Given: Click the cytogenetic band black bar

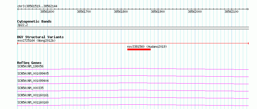Looking at the screenshot, I should coord(133,28).
